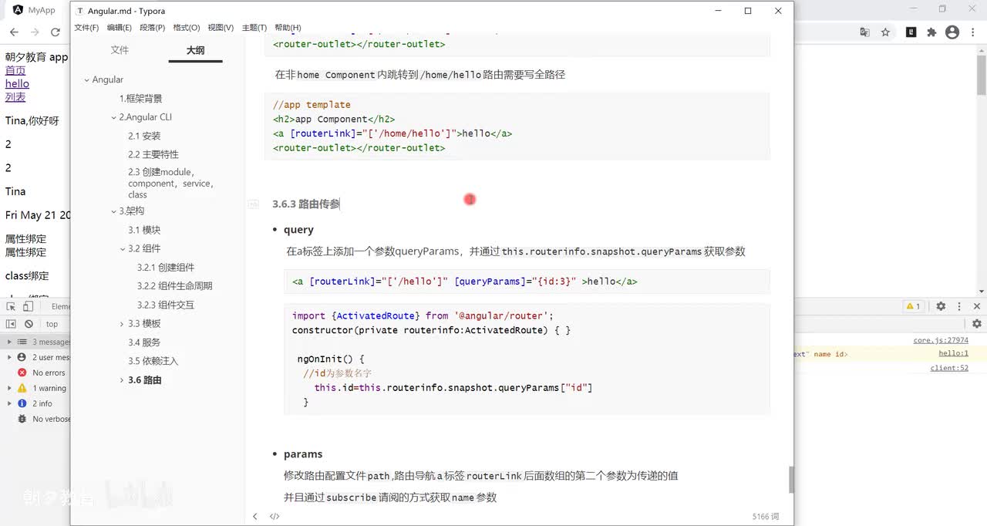
Task: Expand the 3.6 路由 outline node
Action: tap(122, 380)
